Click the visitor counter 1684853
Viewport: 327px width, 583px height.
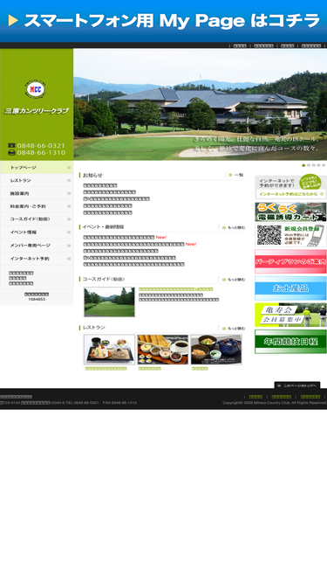tap(37, 299)
